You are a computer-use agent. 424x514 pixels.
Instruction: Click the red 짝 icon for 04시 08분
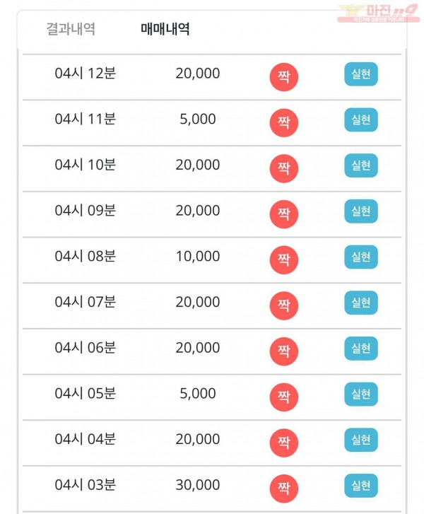[284, 260]
